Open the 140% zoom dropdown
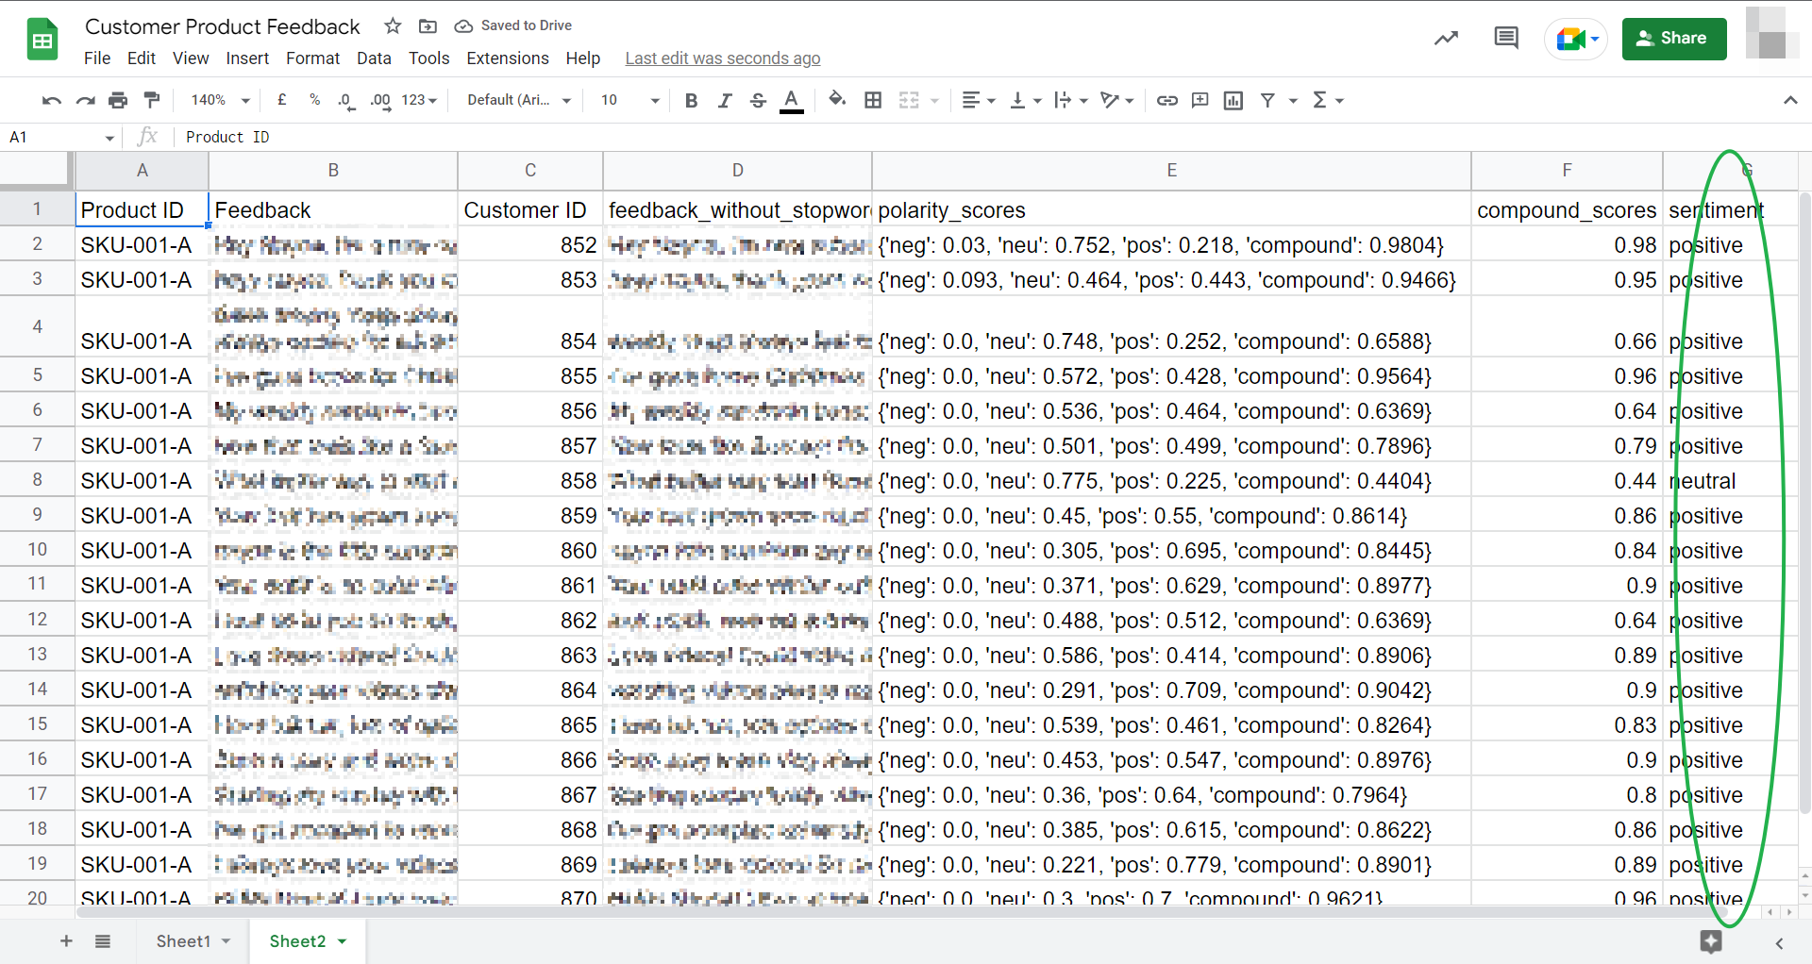 [221, 100]
